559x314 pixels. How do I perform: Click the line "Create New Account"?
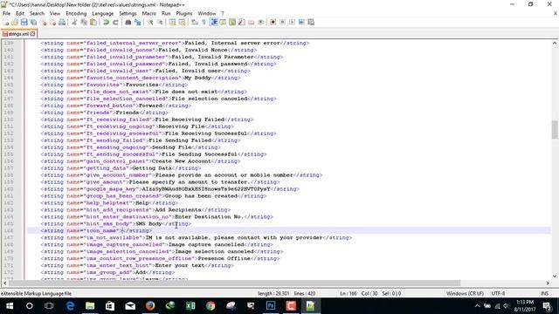pos(141,161)
